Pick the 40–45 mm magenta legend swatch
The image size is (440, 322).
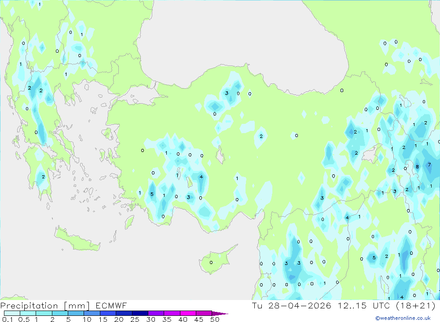tap(188, 313)
